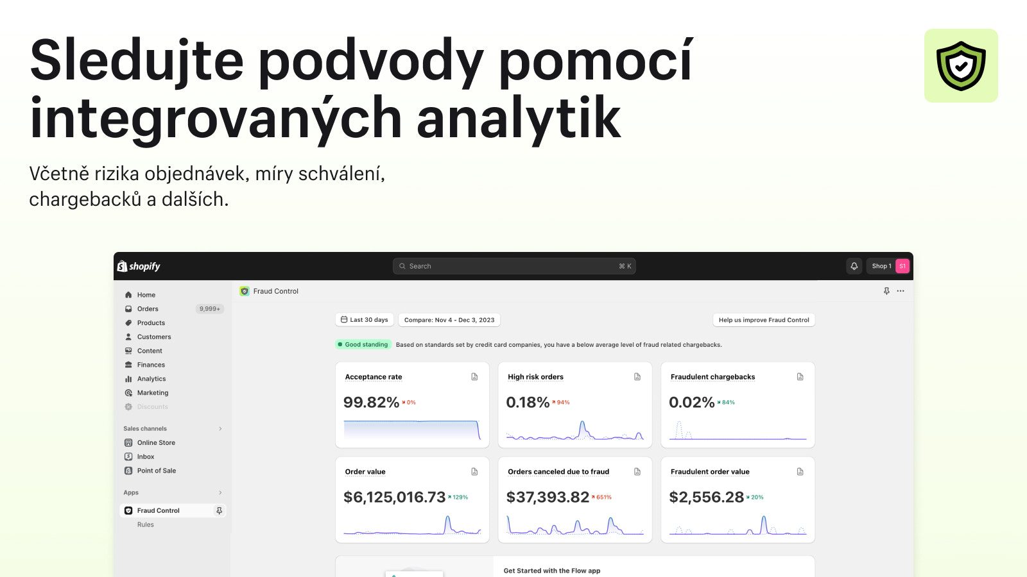Open Orders canceled due to fraud report icon

pyautogui.click(x=637, y=472)
